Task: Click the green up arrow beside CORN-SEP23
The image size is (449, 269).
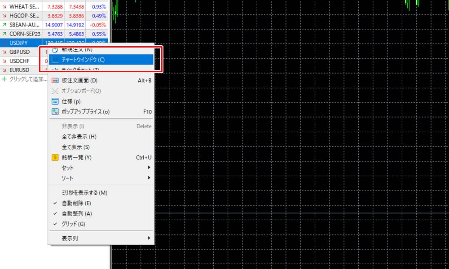Action: 4,34
